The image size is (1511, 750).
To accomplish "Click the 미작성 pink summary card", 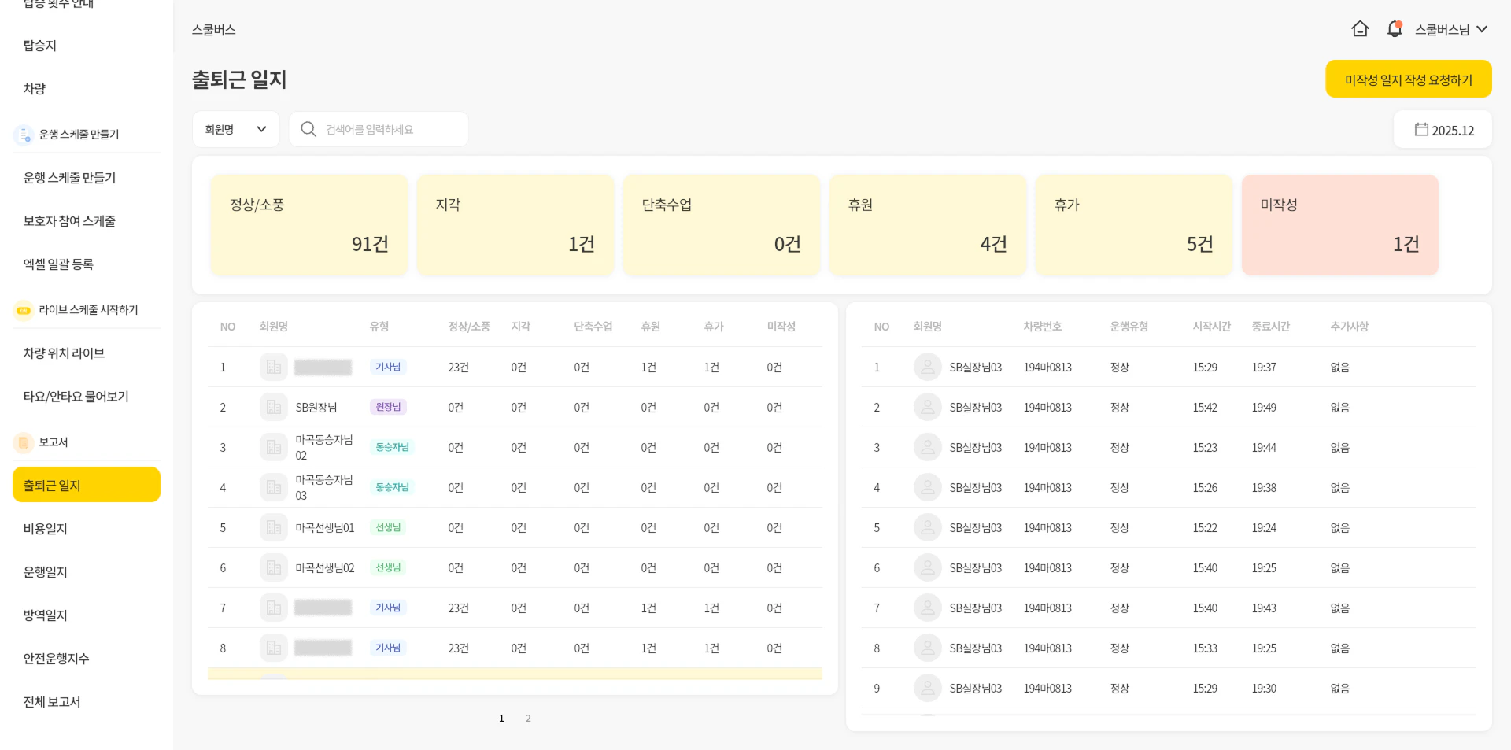I will [x=1339, y=225].
